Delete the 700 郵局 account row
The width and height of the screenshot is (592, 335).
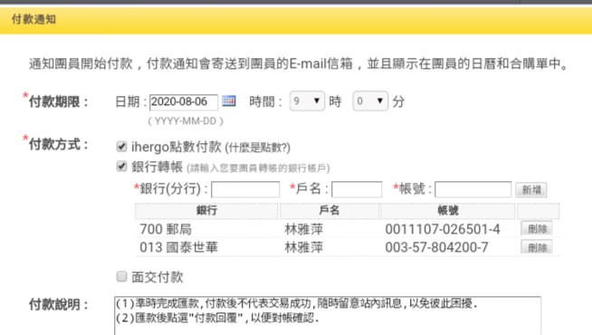tap(537, 228)
